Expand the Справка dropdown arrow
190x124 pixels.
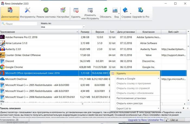click(x=131, y=14)
